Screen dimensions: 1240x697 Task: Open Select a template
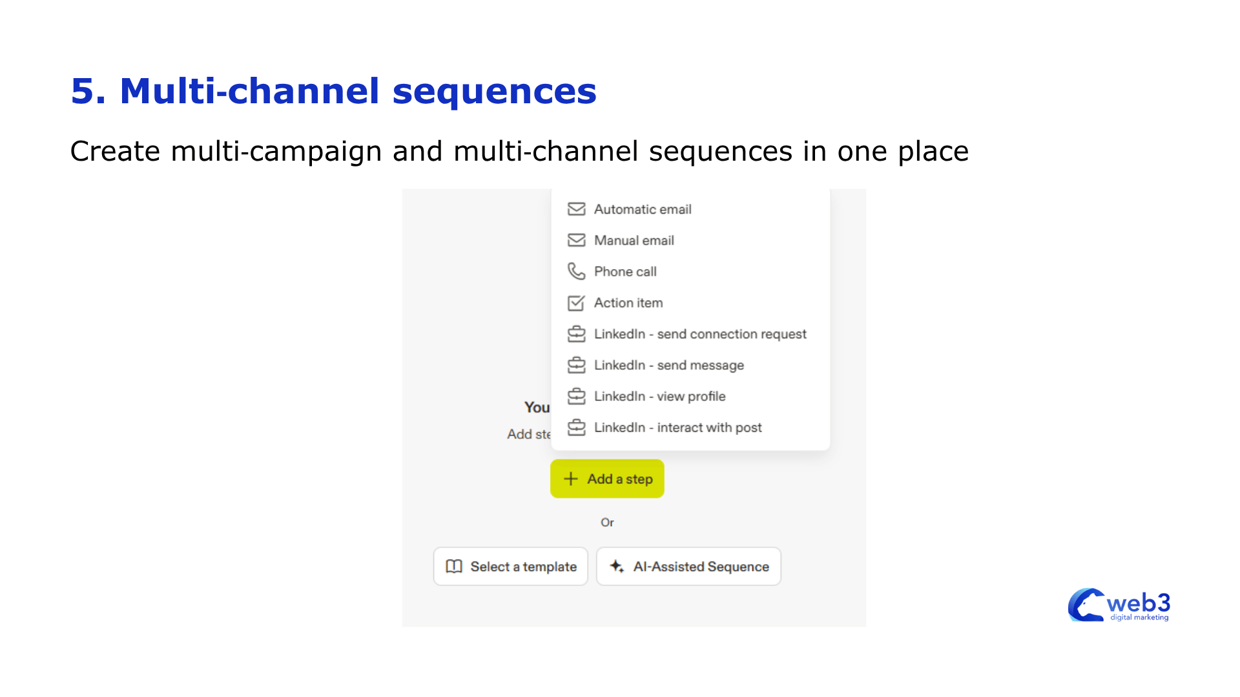[x=511, y=567]
